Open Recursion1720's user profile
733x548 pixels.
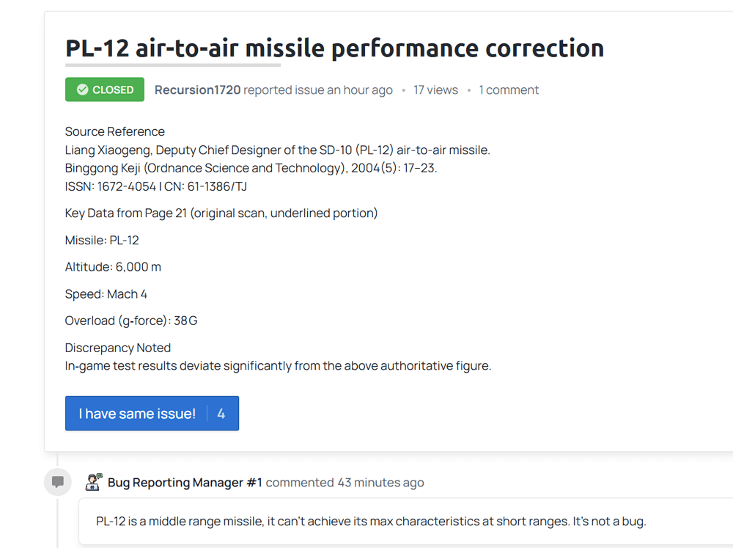pos(197,90)
